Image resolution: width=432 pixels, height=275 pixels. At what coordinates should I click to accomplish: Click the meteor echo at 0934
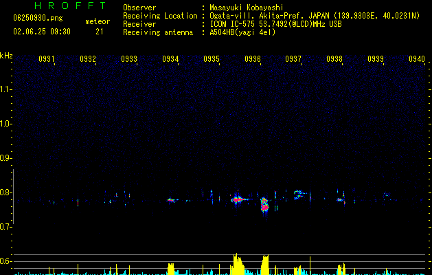pos(172,200)
